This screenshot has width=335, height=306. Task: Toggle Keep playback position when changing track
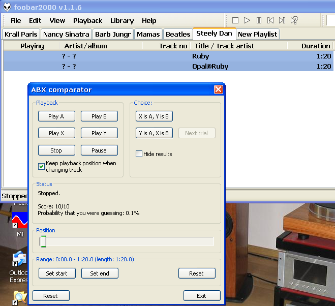[41, 166]
